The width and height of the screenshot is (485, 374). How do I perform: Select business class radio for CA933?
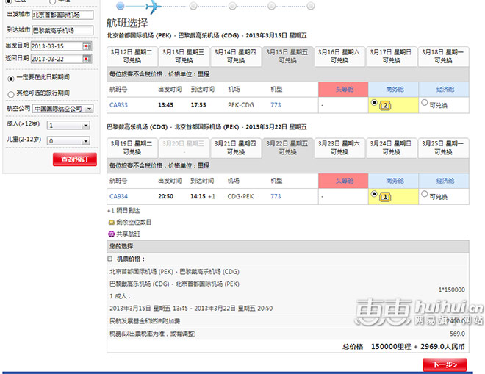[x=374, y=102]
